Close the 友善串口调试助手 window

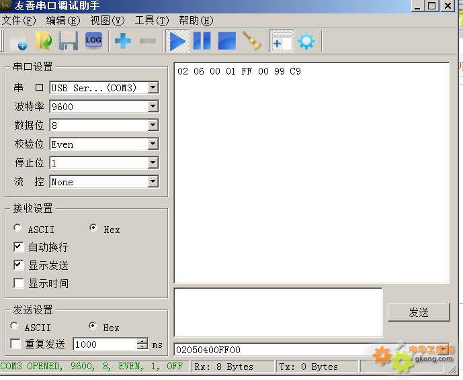[x=448, y=6]
